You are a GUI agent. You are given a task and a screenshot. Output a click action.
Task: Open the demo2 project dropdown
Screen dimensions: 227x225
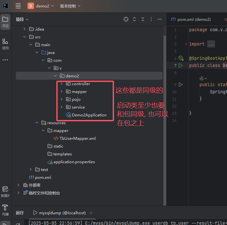(x=45, y=6)
